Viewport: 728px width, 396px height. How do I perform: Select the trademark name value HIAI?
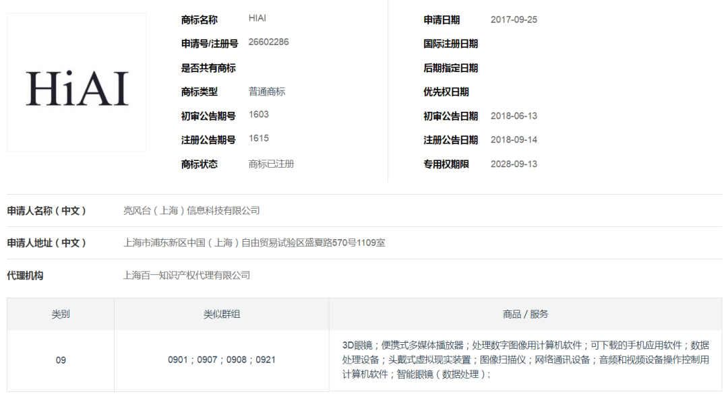pos(257,18)
